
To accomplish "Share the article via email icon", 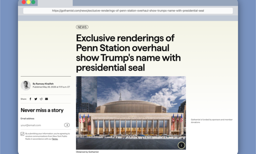I will pos(47,99).
